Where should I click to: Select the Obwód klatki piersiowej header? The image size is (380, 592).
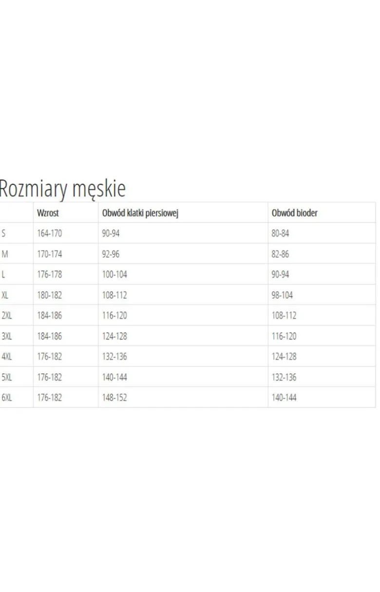tap(140, 213)
